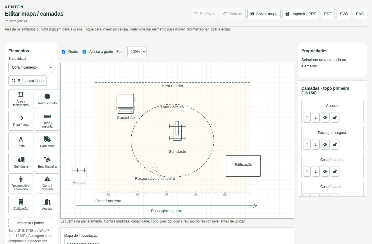Screen dimensions: 372x244
Task: Pick the Raio / círculo tool in Elementos
Action: pos(47,99)
